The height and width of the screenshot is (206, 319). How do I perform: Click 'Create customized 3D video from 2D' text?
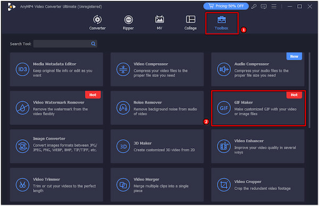[x=164, y=150]
